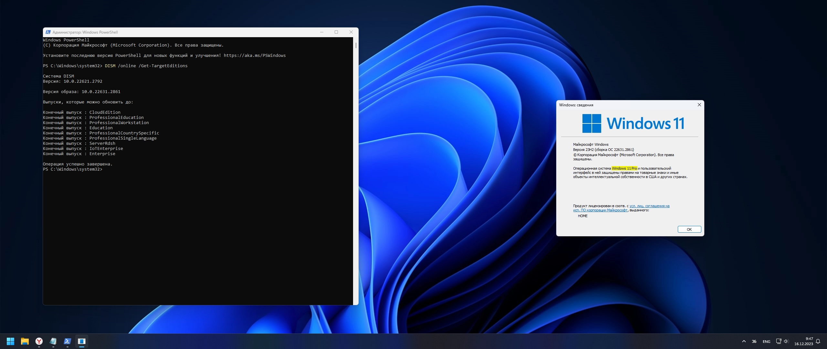Image resolution: width=827 pixels, height=349 pixels.
Task: Click the PowerShell title bar icon
Action: (48, 32)
